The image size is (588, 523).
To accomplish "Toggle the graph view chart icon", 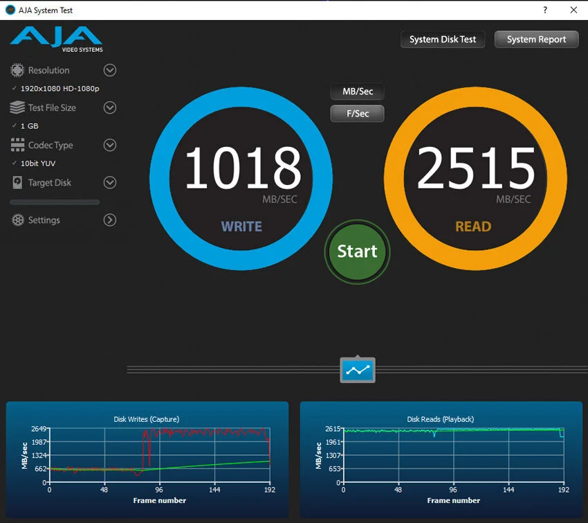I will click(x=358, y=370).
